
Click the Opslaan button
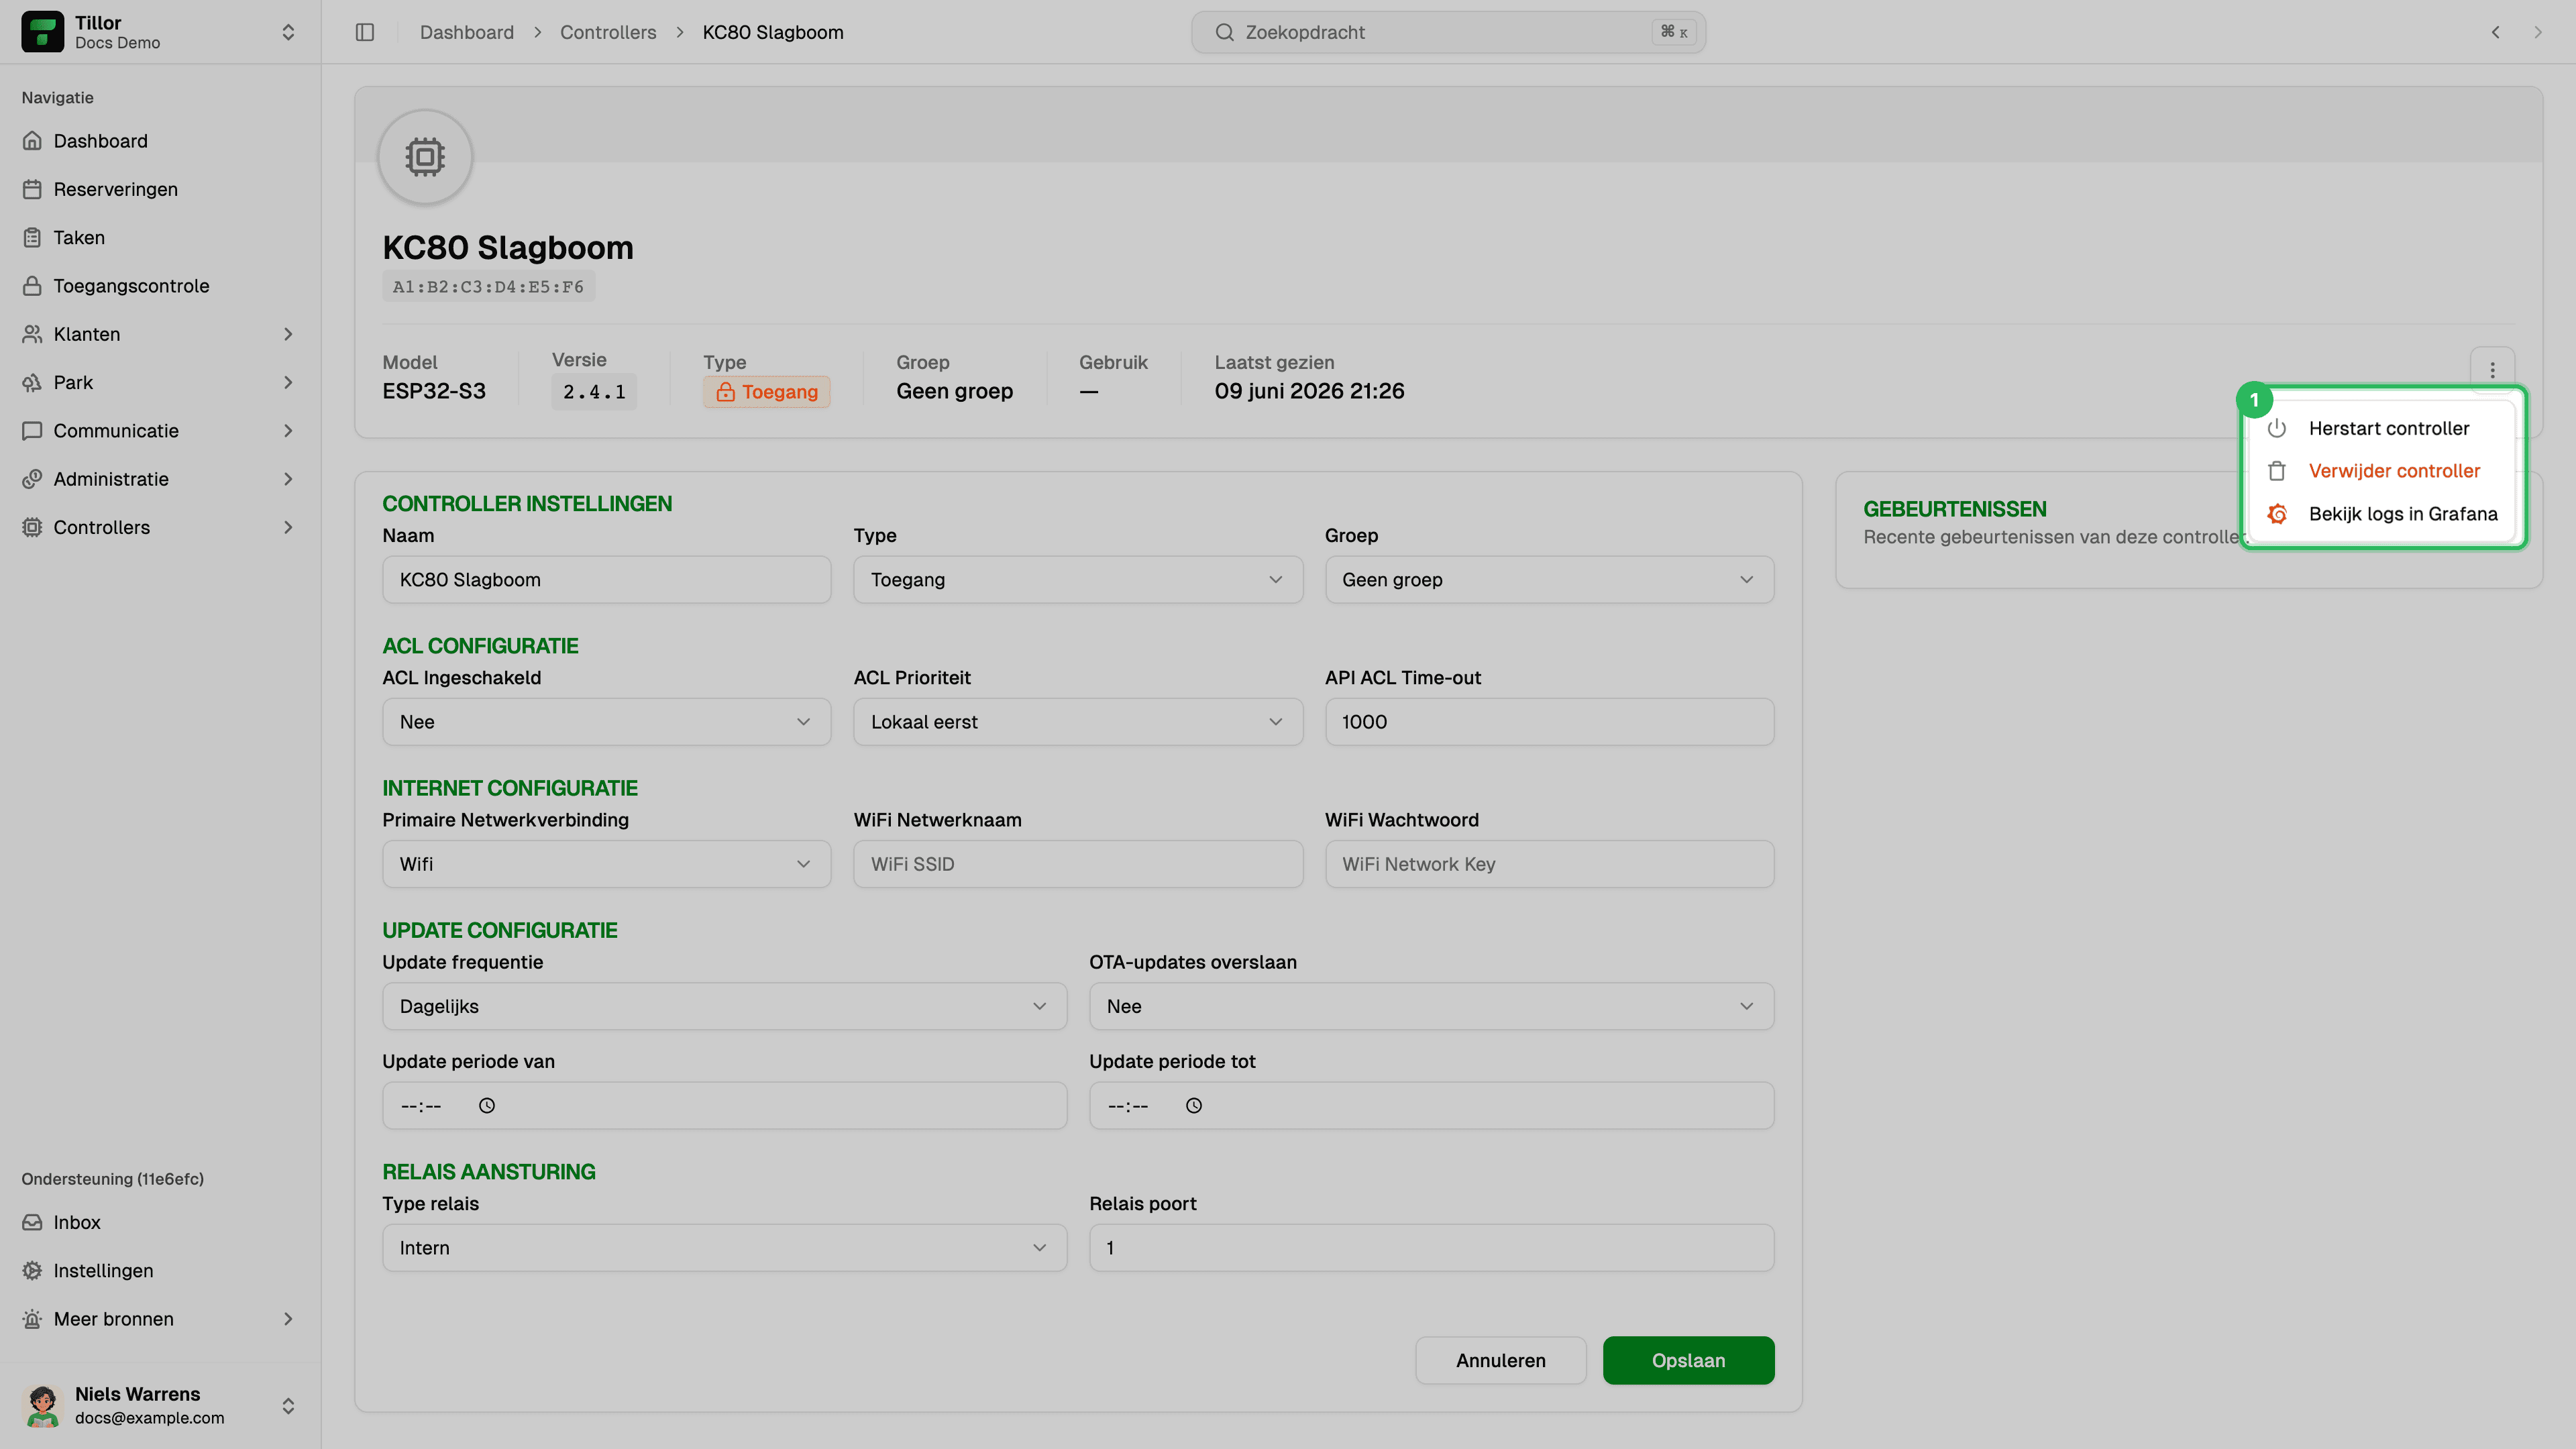(x=1688, y=1360)
